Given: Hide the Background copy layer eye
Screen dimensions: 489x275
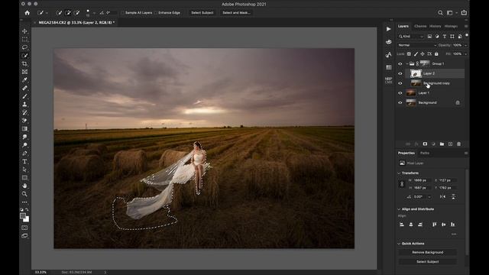Looking at the screenshot, I should pos(400,83).
